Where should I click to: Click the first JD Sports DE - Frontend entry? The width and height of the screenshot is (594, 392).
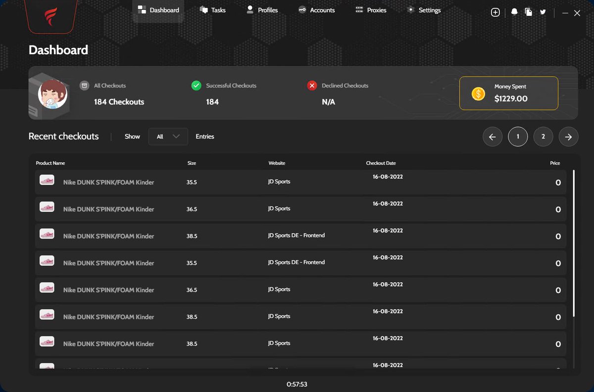click(x=296, y=235)
